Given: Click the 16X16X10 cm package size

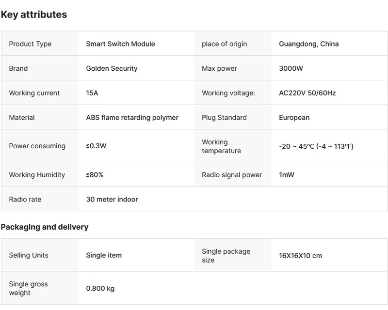Looking at the screenshot, I should [300, 256].
